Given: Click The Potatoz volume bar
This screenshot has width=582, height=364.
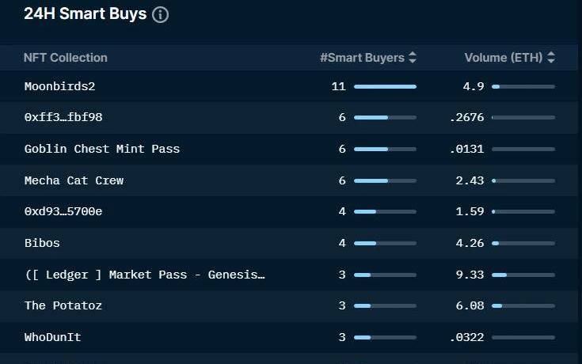Looking at the screenshot, I should tap(523, 305).
